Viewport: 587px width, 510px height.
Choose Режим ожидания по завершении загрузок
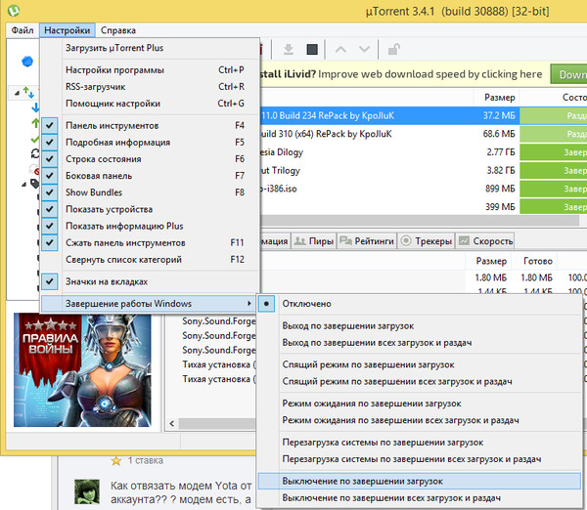click(x=420, y=404)
